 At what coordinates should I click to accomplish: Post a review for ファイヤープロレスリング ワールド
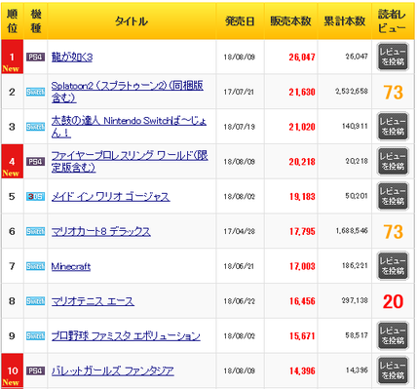click(x=393, y=162)
